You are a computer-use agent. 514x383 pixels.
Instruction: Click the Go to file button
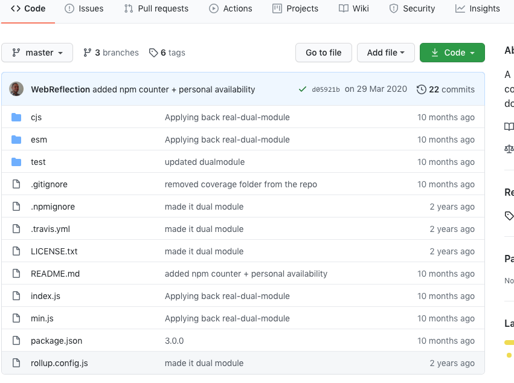coord(323,53)
